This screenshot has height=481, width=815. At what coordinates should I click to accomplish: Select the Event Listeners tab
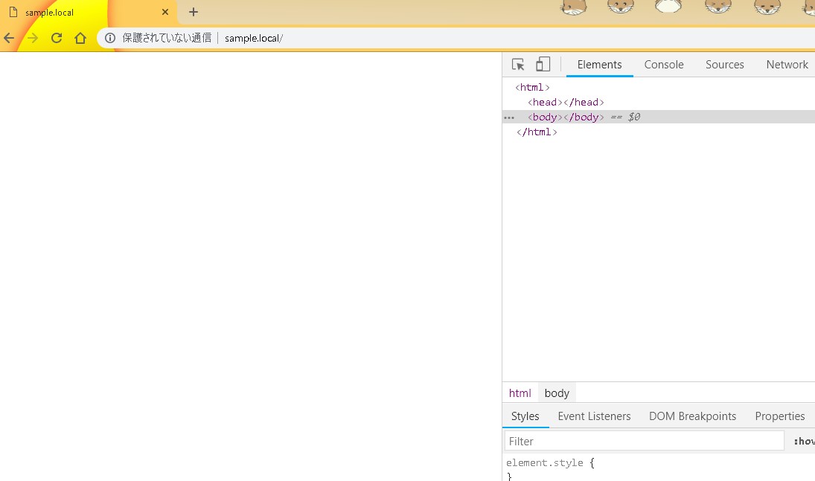pos(594,416)
